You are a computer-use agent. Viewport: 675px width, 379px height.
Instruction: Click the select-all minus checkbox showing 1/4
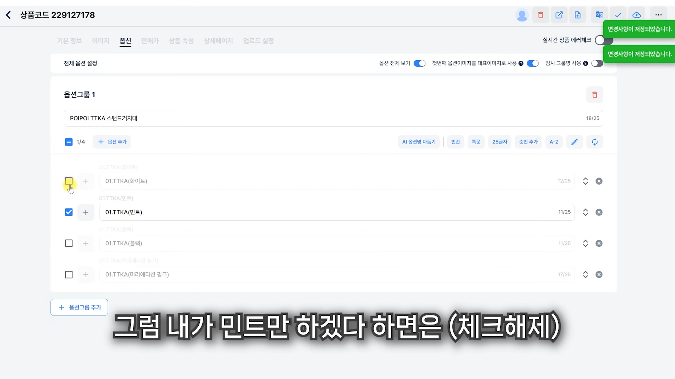[69, 142]
